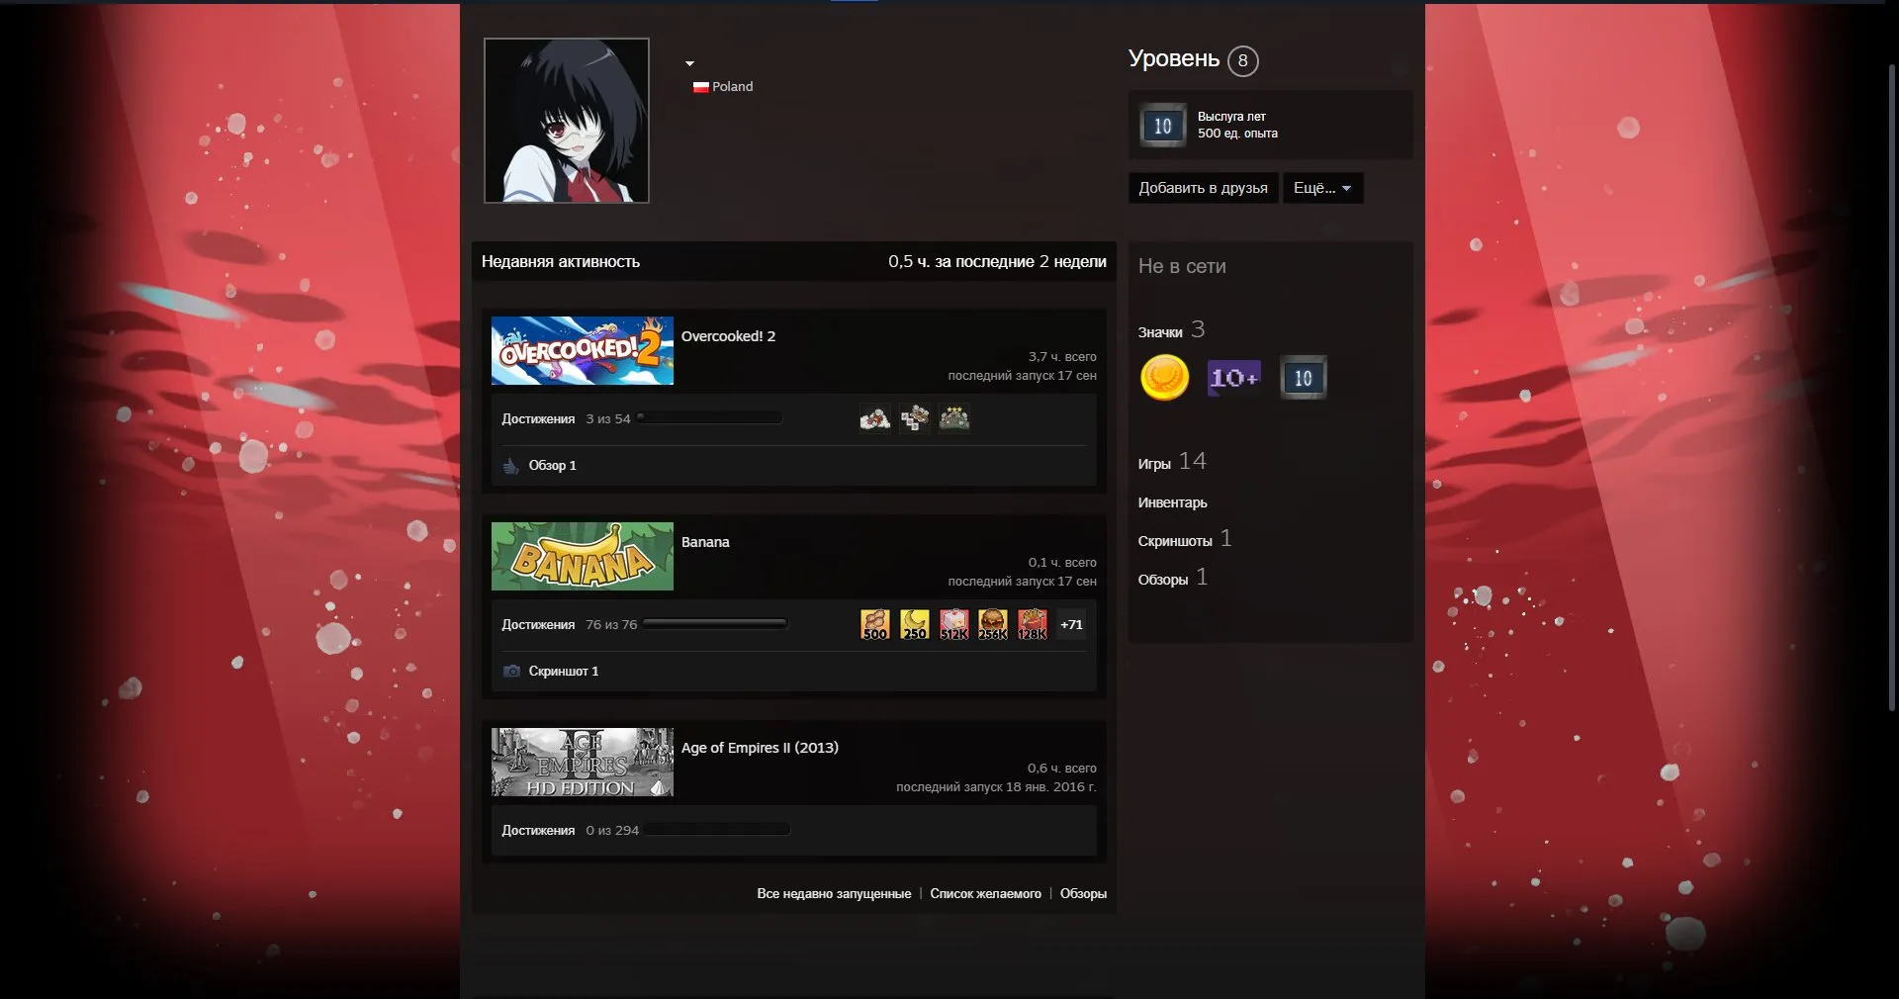Click Overcooked! 2 achievements progress bar
Screen dimensions: 1899x999
(x=710, y=418)
